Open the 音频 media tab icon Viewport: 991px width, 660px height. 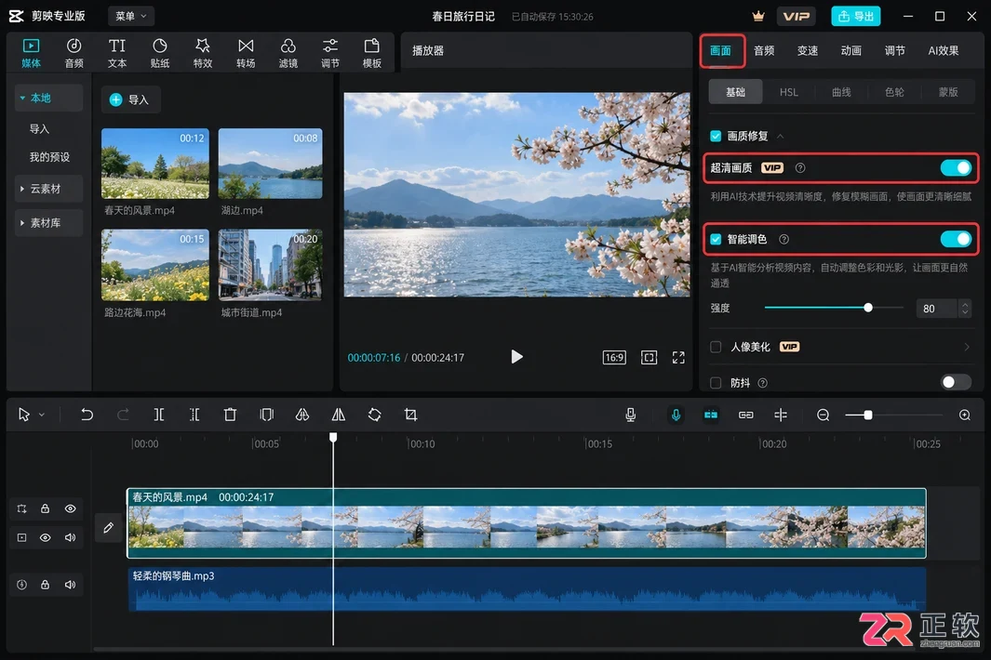click(x=74, y=52)
